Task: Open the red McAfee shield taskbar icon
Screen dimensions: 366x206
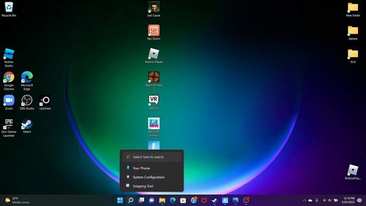Action: tap(204, 200)
